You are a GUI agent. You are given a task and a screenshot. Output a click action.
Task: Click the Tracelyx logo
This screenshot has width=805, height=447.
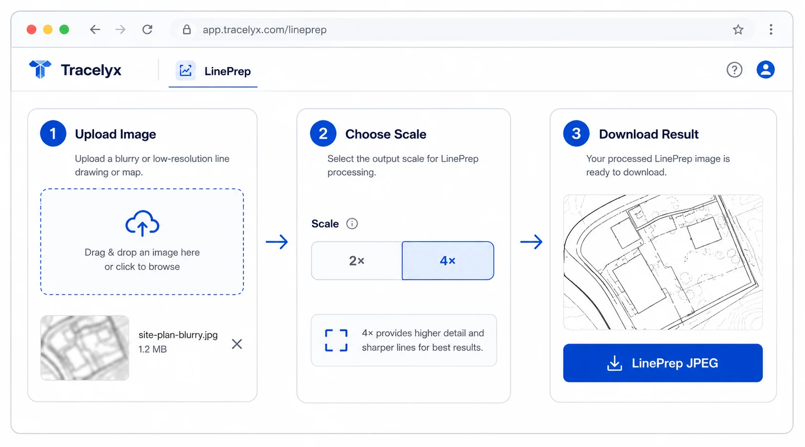(x=40, y=69)
